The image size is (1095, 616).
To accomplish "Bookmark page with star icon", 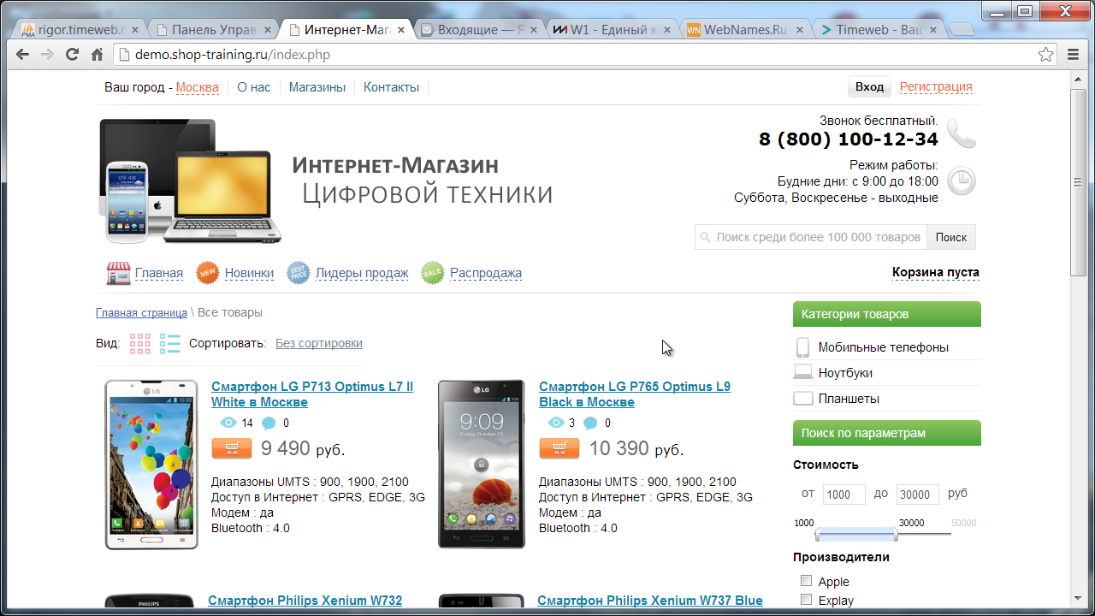I will click(1045, 55).
